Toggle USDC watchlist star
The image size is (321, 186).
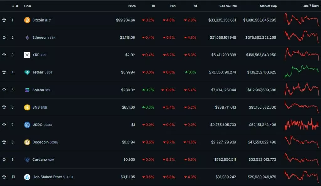pyautogui.click(x=4, y=125)
